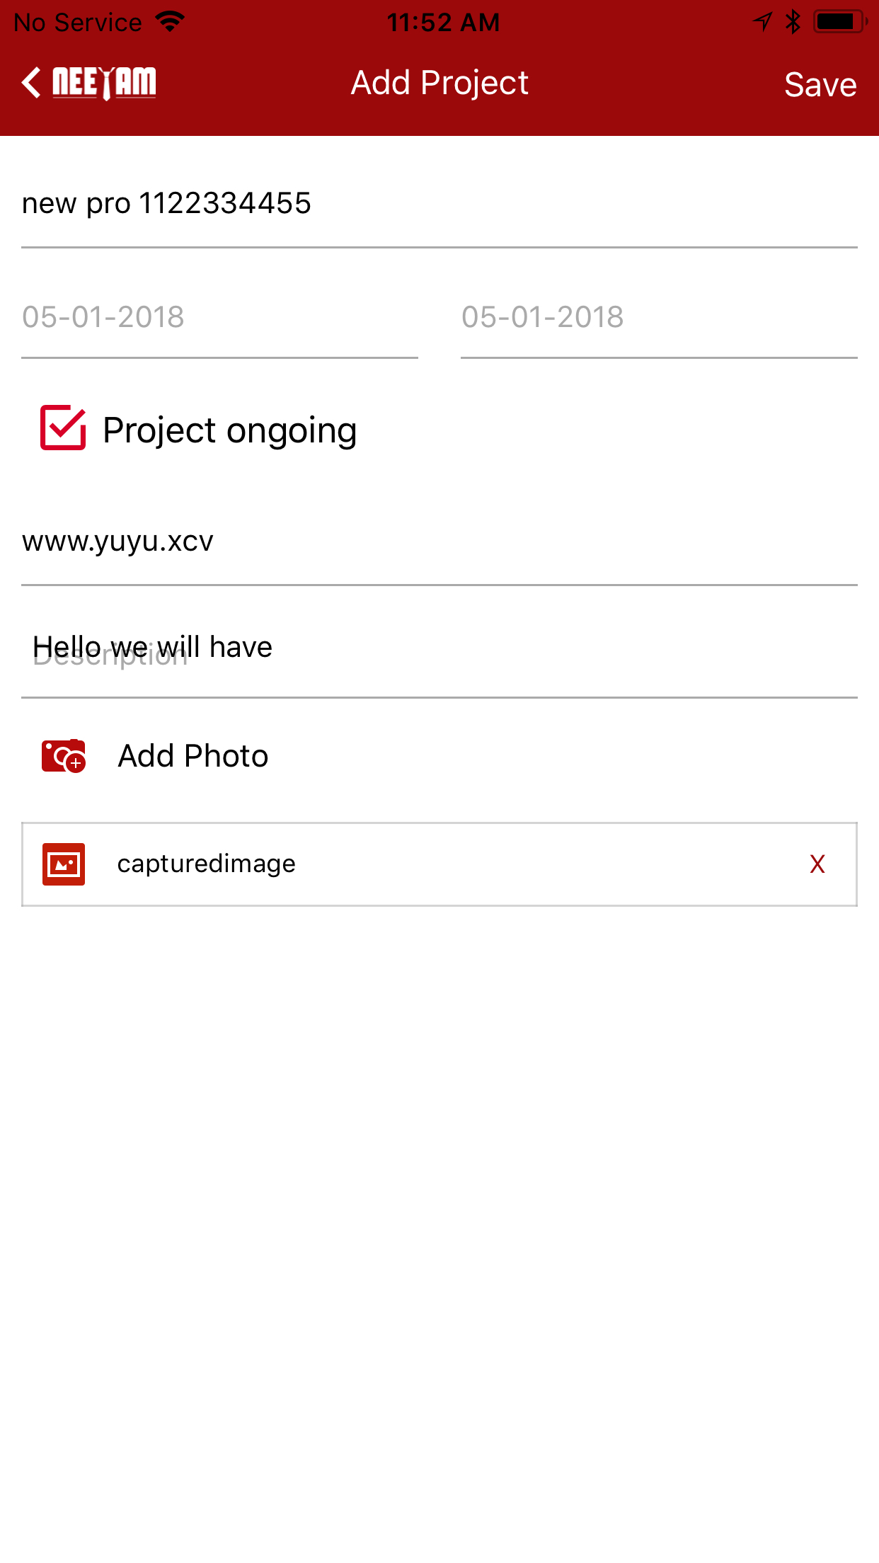Tap the Neeyam logo in header
The image size is (879, 1563).
[105, 83]
